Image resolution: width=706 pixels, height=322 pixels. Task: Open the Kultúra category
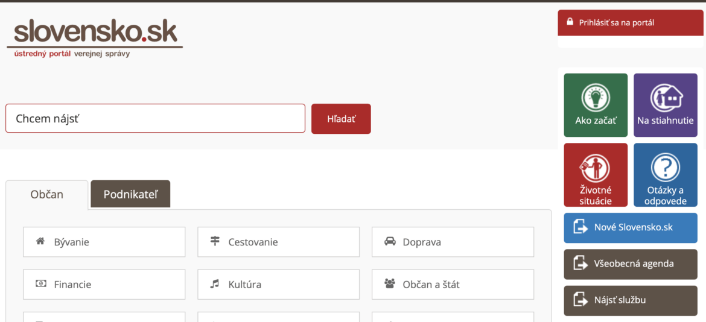click(278, 284)
